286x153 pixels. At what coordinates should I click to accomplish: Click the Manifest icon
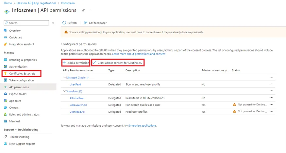pos(6,121)
